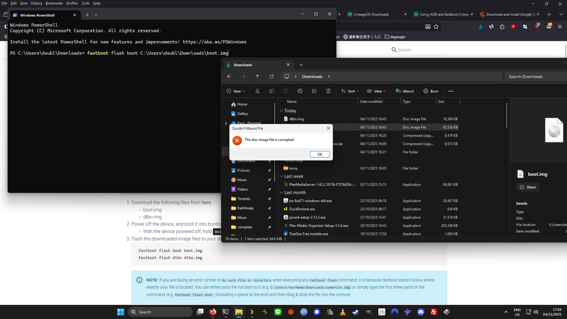This screenshot has width=567, height=319.
Task: Collapse the Last month group
Action: (x=281, y=192)
